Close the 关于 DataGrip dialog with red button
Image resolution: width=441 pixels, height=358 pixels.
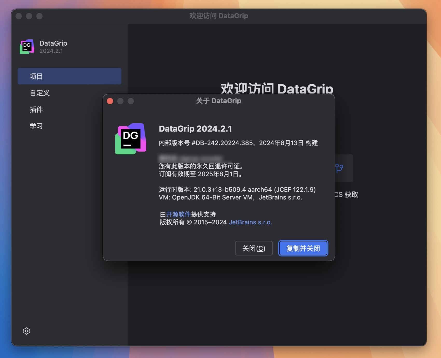point(110,101)
